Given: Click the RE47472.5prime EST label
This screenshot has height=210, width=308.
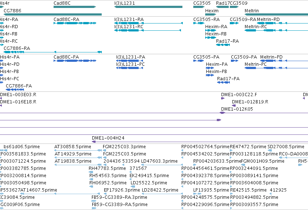Looking at the screenshot, I should point(248,147).
